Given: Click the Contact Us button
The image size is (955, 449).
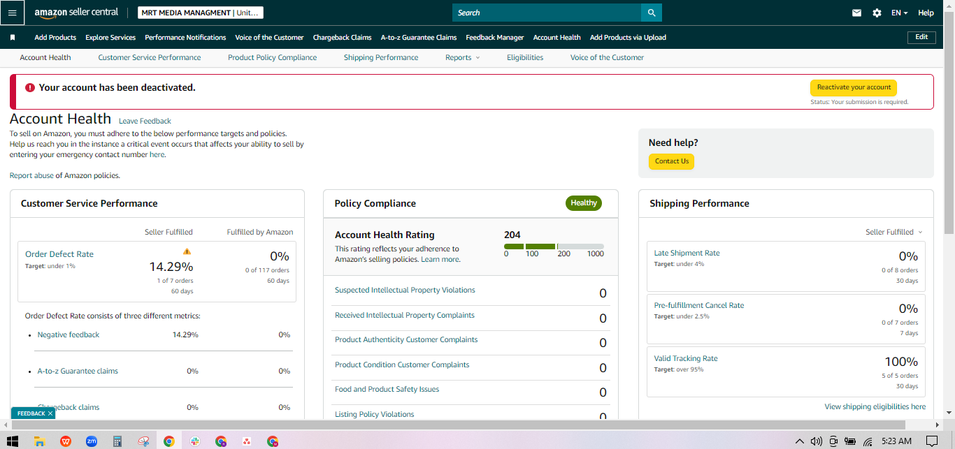Looking at the screenshot, I should click(x=672, y=161).
